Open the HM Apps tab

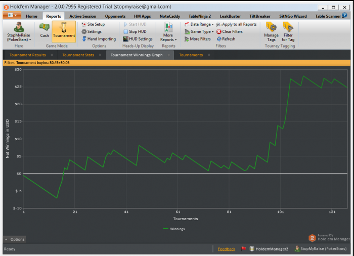pos(142,16)
